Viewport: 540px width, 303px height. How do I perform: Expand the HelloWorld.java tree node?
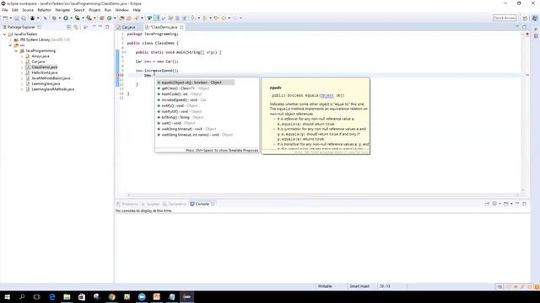[22, 73]
